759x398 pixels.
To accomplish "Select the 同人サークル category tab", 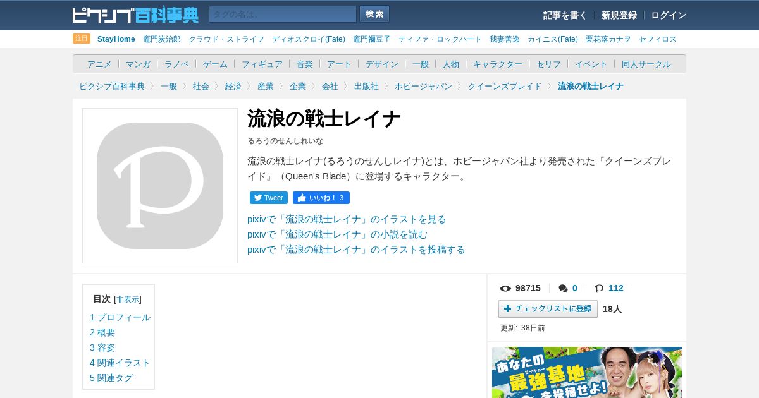I will click(x=646, y=64).
